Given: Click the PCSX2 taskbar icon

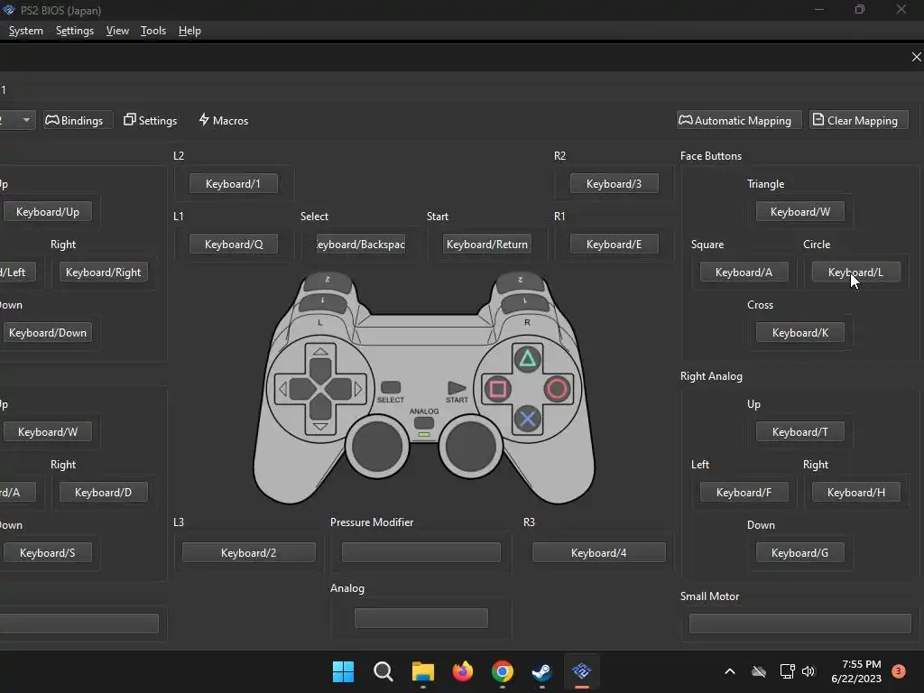Looking at the screenshot, I should 582,671.
